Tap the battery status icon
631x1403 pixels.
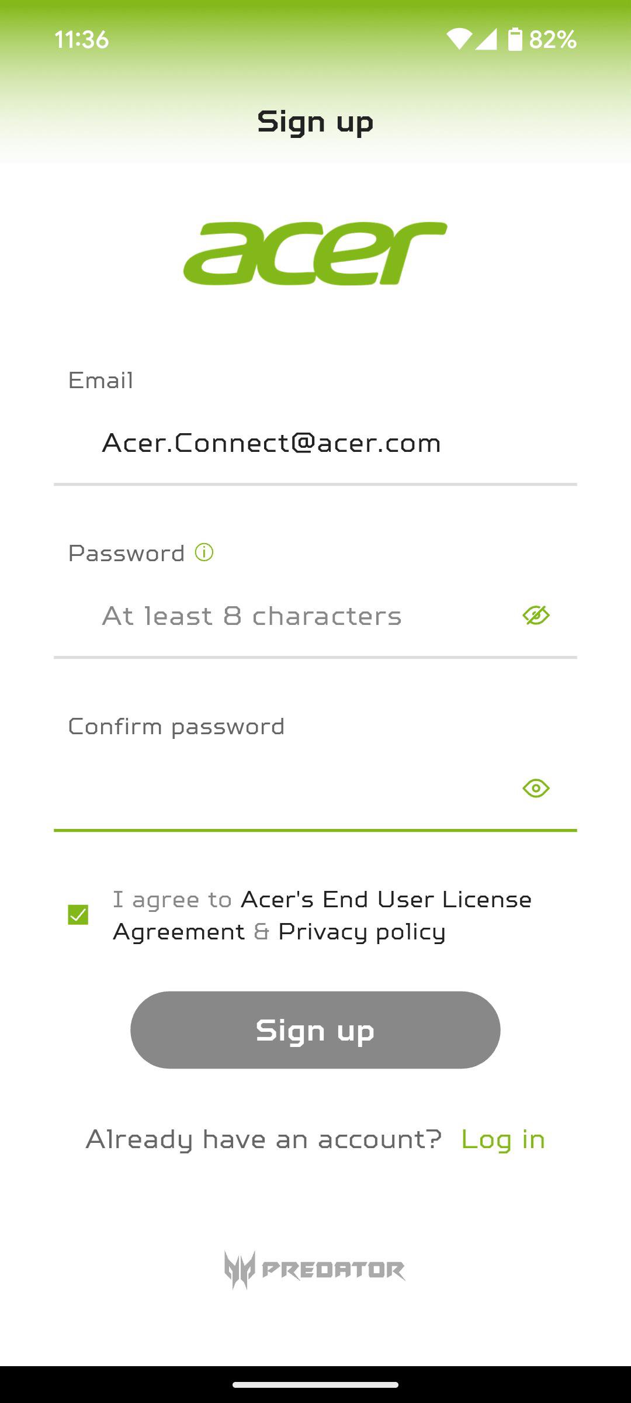[515, 39]
